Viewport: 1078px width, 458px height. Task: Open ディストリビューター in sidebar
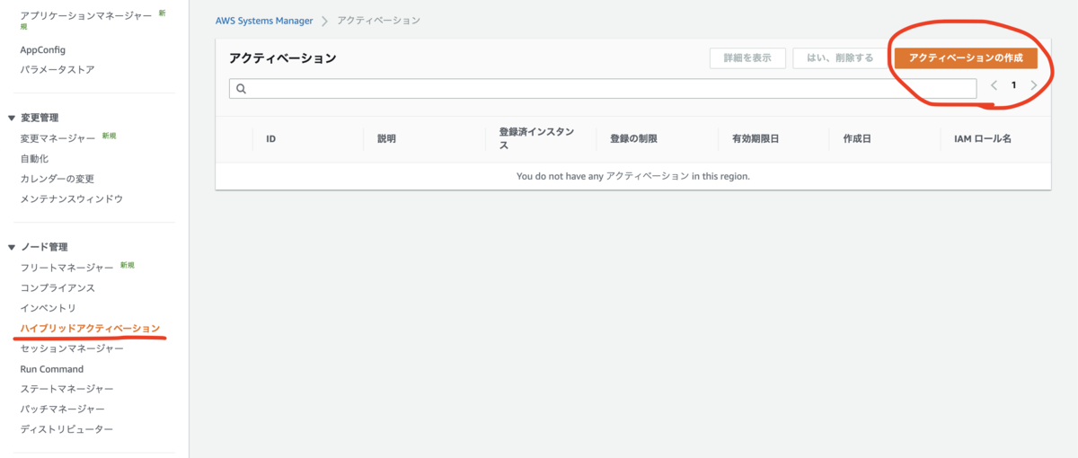(x=66, y=429)
